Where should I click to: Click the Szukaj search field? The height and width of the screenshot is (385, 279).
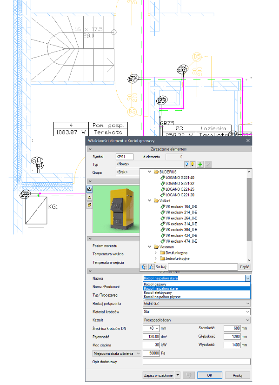[203, 266]
